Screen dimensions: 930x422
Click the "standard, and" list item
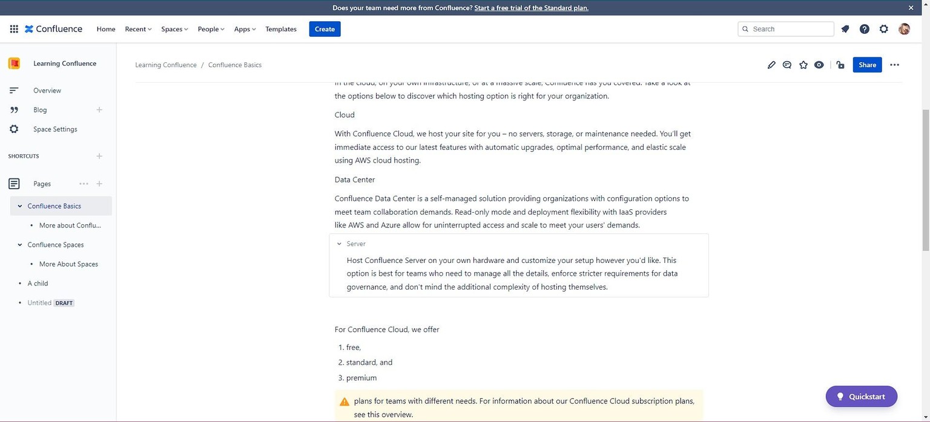(369, 362)
